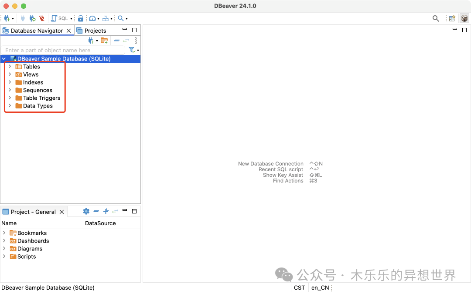Expand the Sequences folder chevron
The image size is (471, 294).
10,90
